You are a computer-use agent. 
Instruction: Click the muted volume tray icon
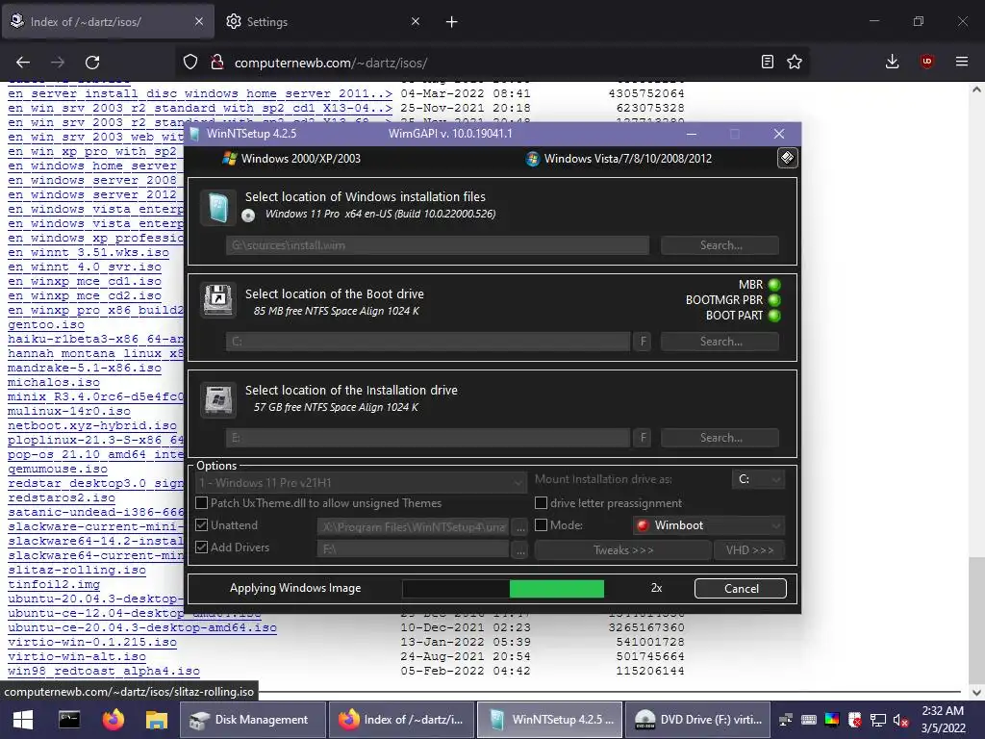(x=901, y=720)
